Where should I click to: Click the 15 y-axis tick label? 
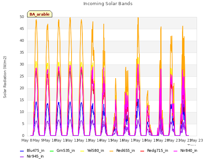[22, 100]
